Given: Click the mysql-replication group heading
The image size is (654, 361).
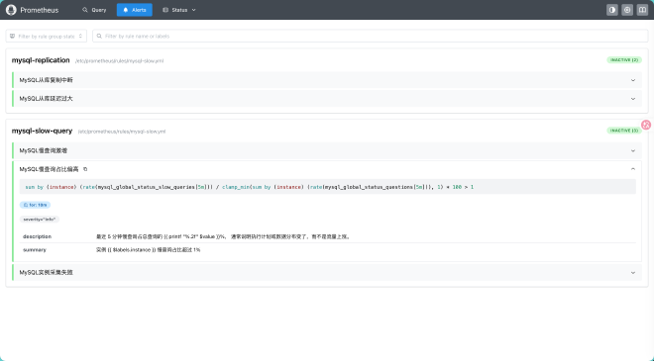Looking at the screenshot, I should [x=41, y=60].
